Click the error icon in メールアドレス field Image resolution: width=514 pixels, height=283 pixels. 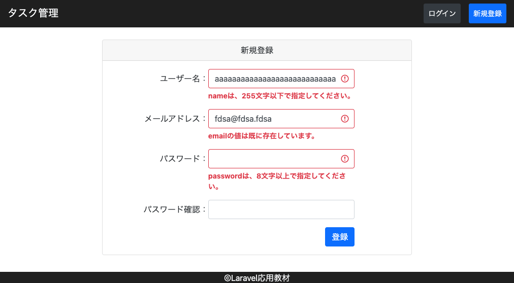tap(345, 119)
